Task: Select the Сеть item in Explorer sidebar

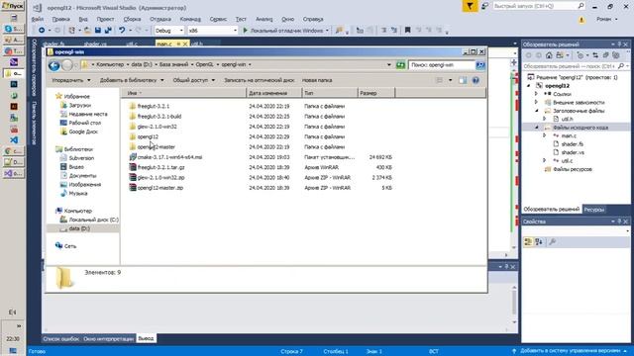Action: click(x=70, y=246)
